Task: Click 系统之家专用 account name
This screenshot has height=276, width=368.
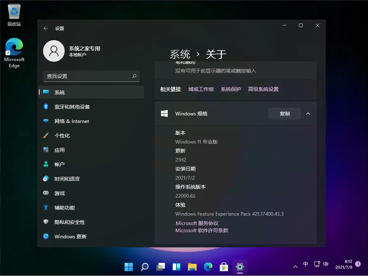Action: coord(85,49)
